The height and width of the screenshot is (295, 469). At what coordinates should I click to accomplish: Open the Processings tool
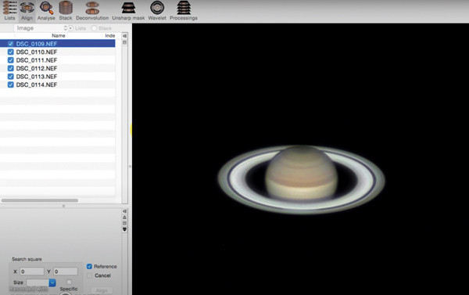tap(184, 10)
